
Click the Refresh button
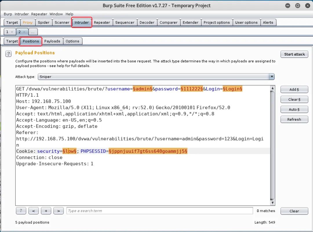pos(294,119)
